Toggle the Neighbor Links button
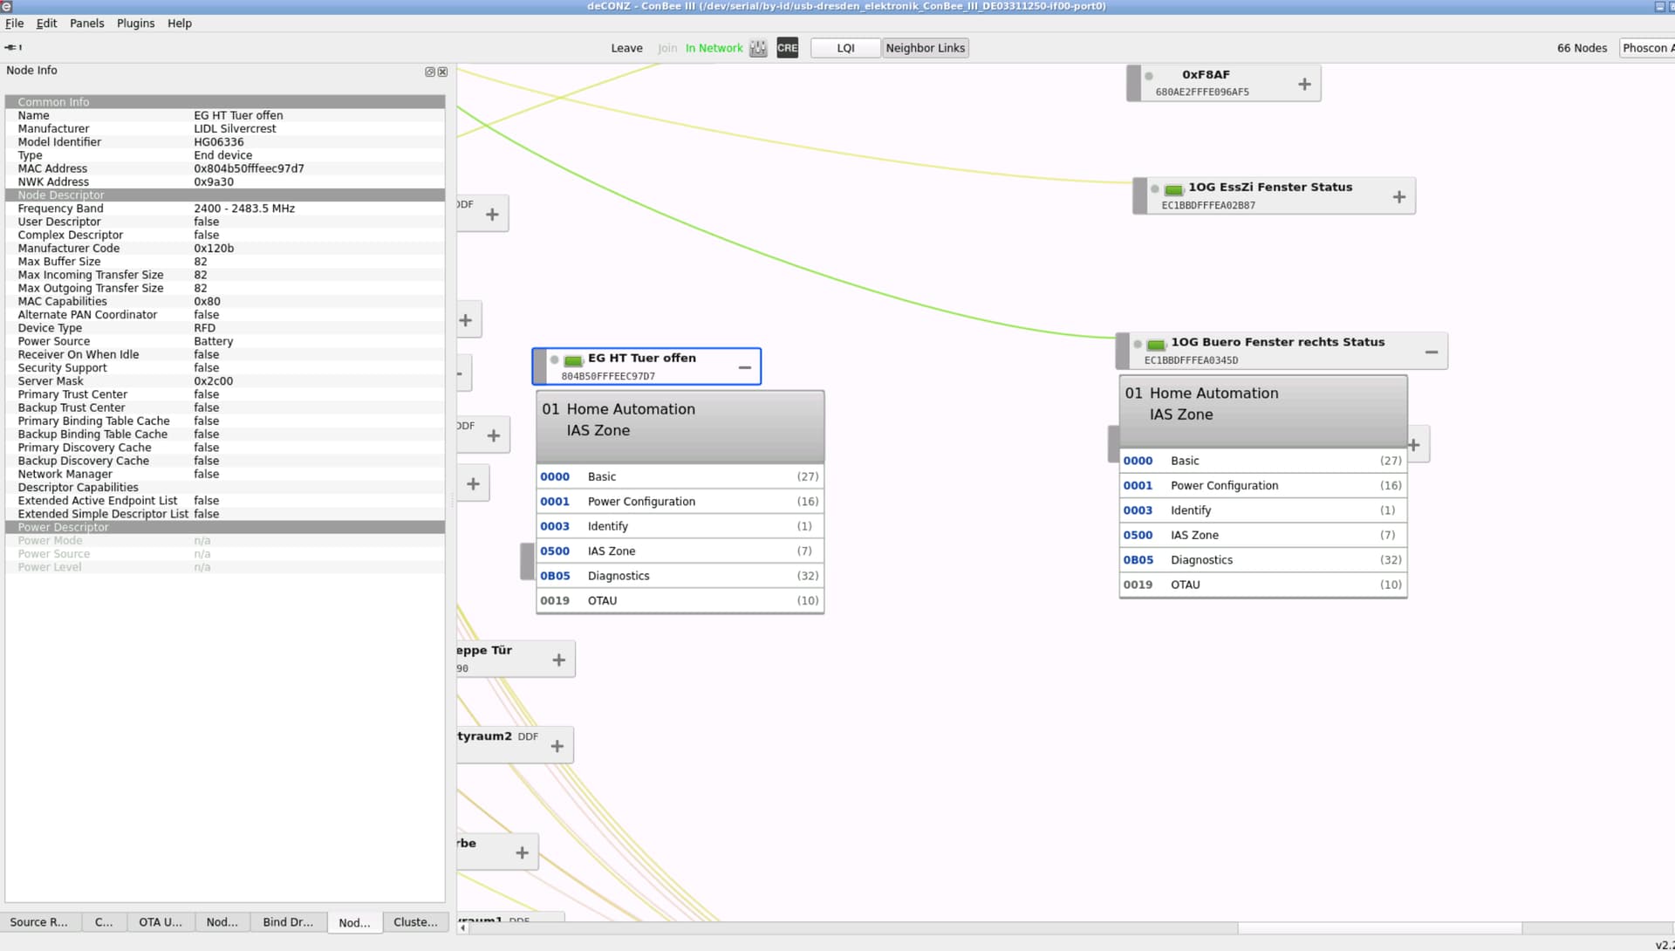Screen dimensions: 1675x951 pos(925,48)
